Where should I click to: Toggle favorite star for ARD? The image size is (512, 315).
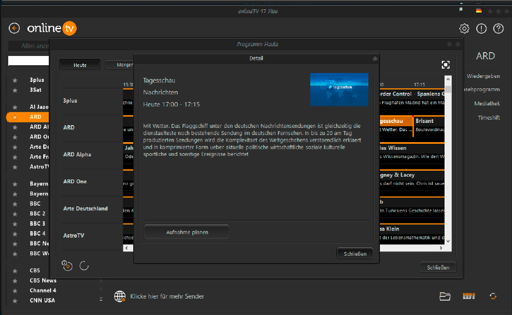click(x=15, y=117)
